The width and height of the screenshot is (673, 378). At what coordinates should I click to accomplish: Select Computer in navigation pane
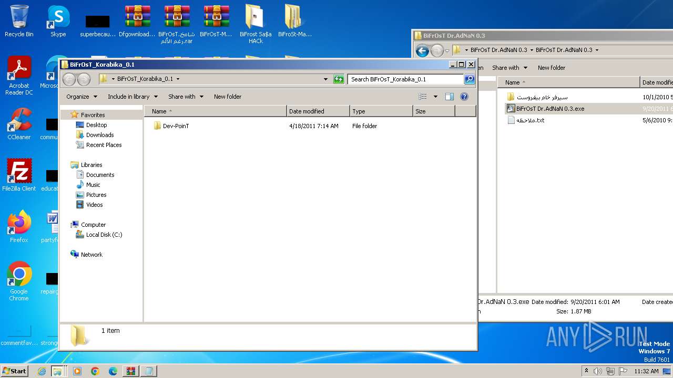pos(93,225)
